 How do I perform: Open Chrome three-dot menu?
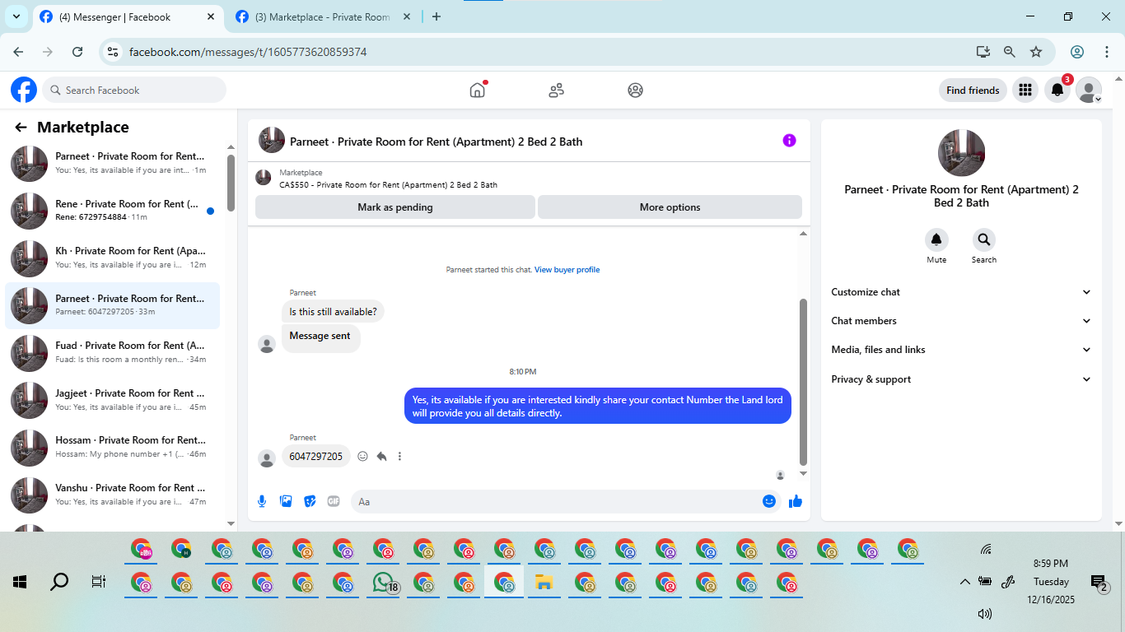click(1107, 52)
